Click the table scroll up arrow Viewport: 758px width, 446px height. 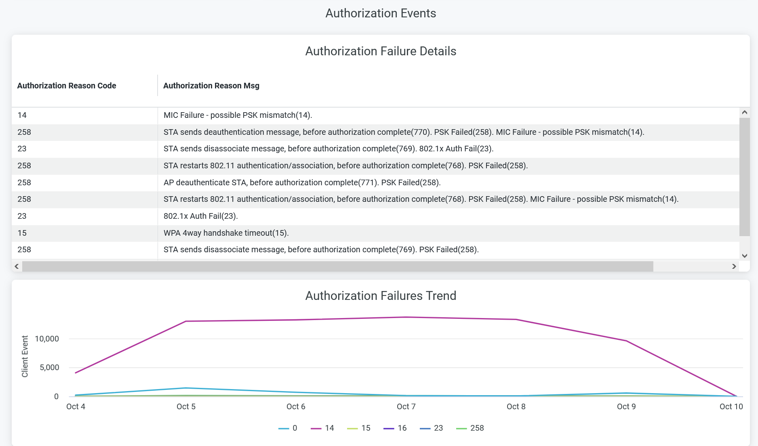click(744, 113)
